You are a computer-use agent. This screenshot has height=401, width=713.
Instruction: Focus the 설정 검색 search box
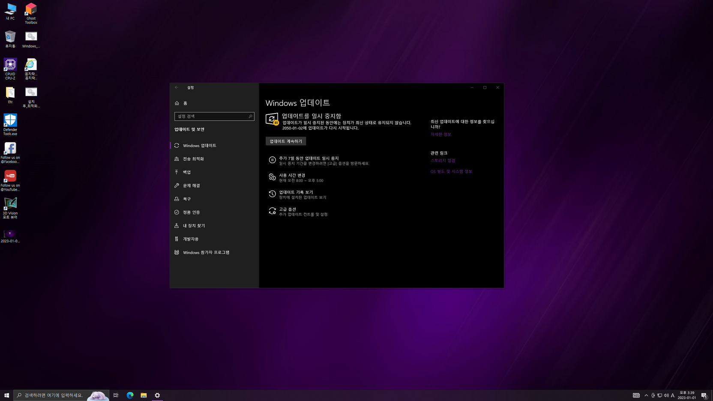pyautogui.click(x=214, y=116)
